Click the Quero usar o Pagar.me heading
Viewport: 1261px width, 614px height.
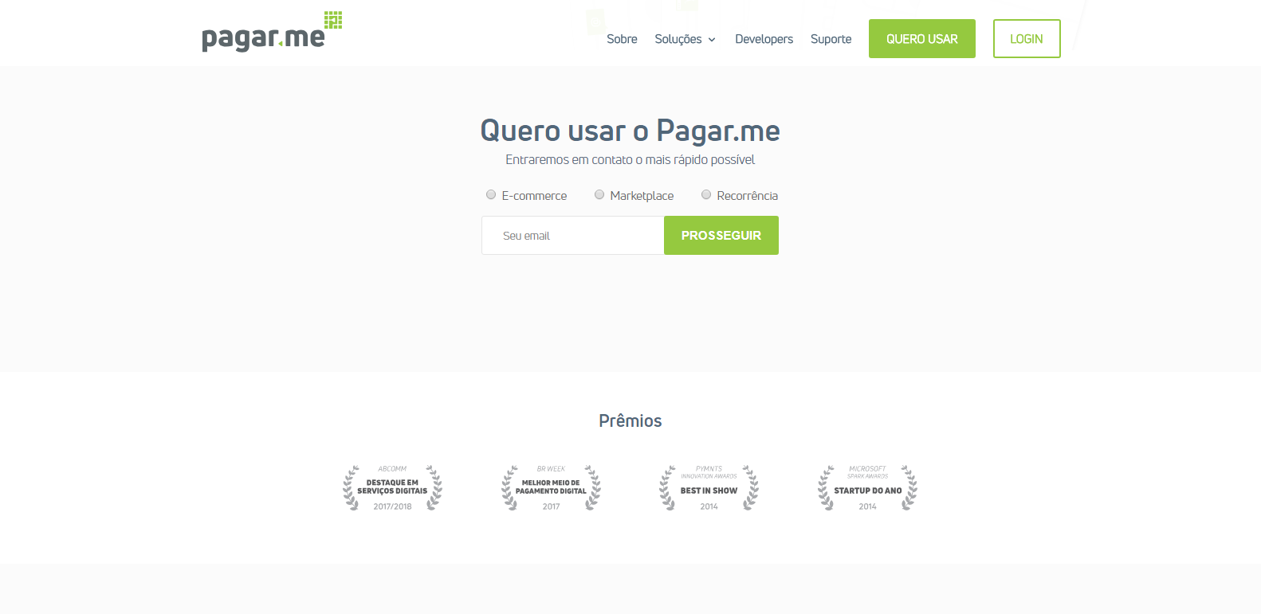630,131
